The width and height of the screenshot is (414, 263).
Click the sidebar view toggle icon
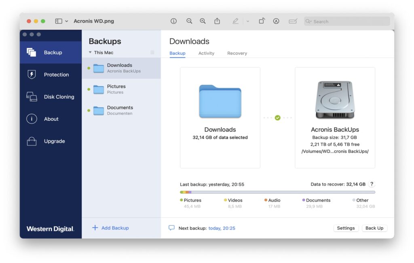(58, 21)
